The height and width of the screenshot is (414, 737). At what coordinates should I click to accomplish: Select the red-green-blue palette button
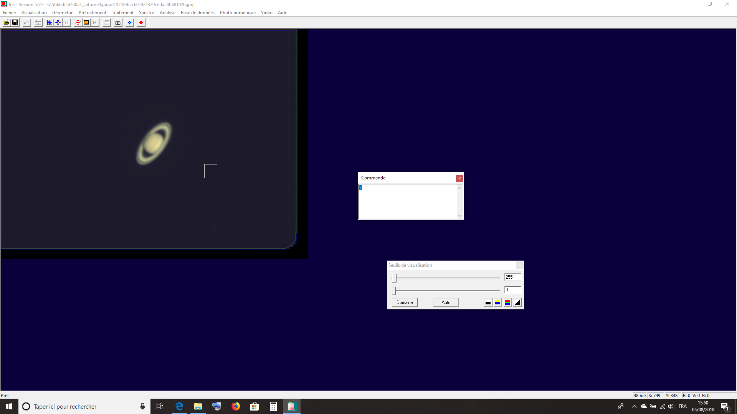click(507, 302)
